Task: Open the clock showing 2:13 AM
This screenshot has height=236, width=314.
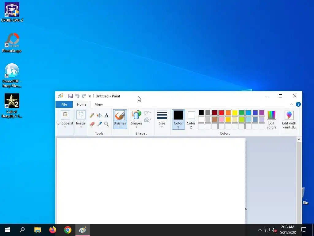Action: point(288,230)
